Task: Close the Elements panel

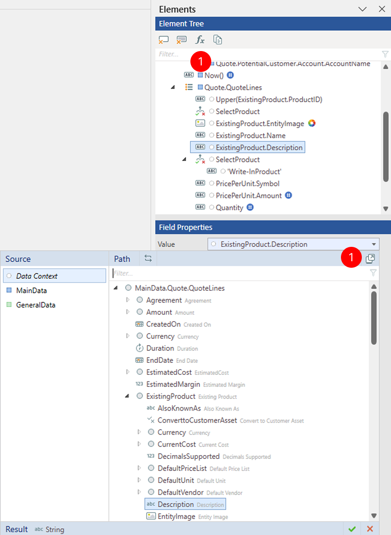Action: pos(382,9)
